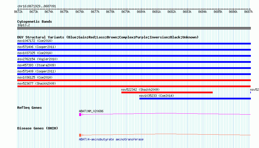
Task: Open variant label nsv1047172 (Coe2014)
Action: tap(35, 41)
